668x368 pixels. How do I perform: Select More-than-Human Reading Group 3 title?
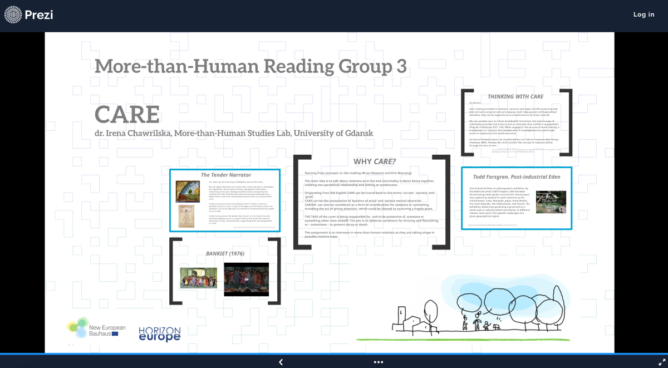(250, 66)
